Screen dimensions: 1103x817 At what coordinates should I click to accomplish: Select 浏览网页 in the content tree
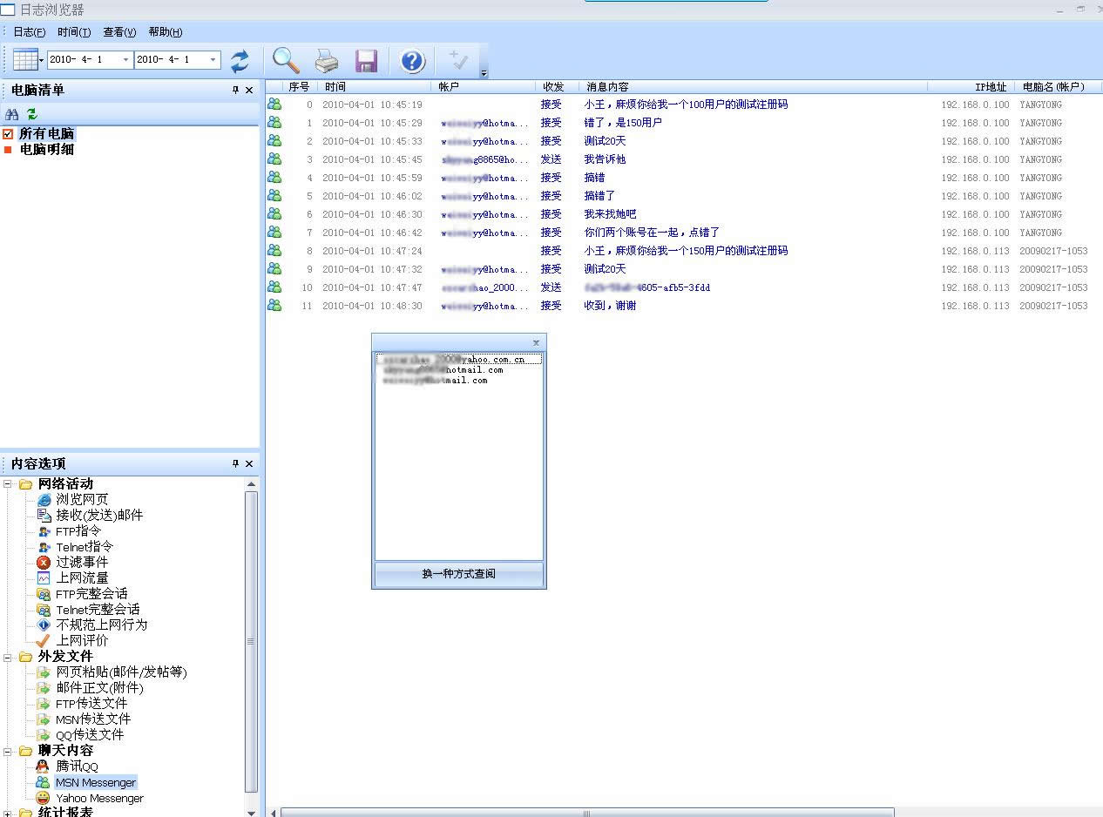click(x=83, y=499)
